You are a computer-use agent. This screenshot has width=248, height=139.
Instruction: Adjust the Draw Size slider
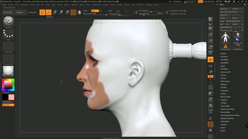coord(151,14)
